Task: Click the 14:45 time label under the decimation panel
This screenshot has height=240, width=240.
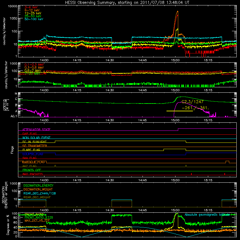Action: [142, 210]
